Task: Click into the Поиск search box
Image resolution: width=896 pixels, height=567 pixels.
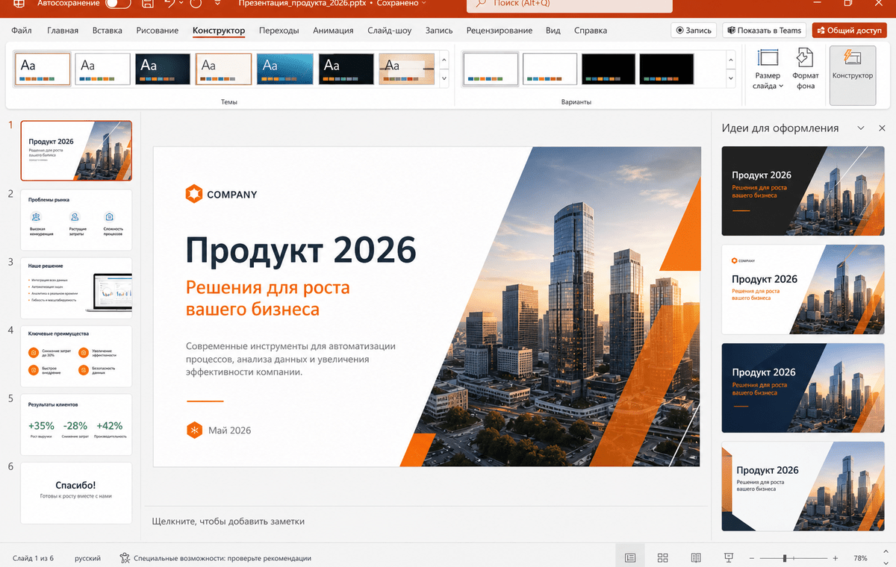Action: tap(569, 5)
